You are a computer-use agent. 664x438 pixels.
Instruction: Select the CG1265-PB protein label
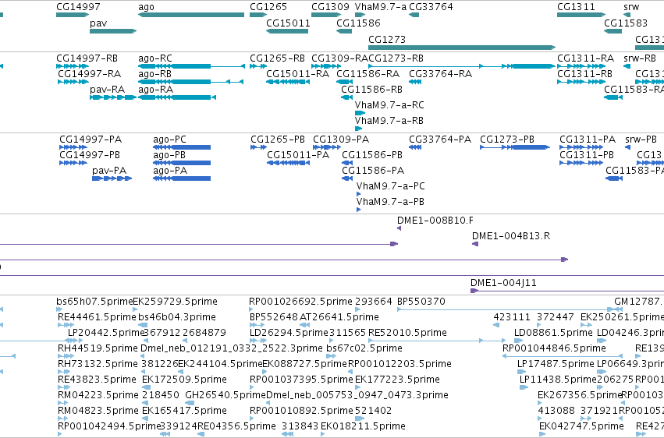tap(277, 139)
